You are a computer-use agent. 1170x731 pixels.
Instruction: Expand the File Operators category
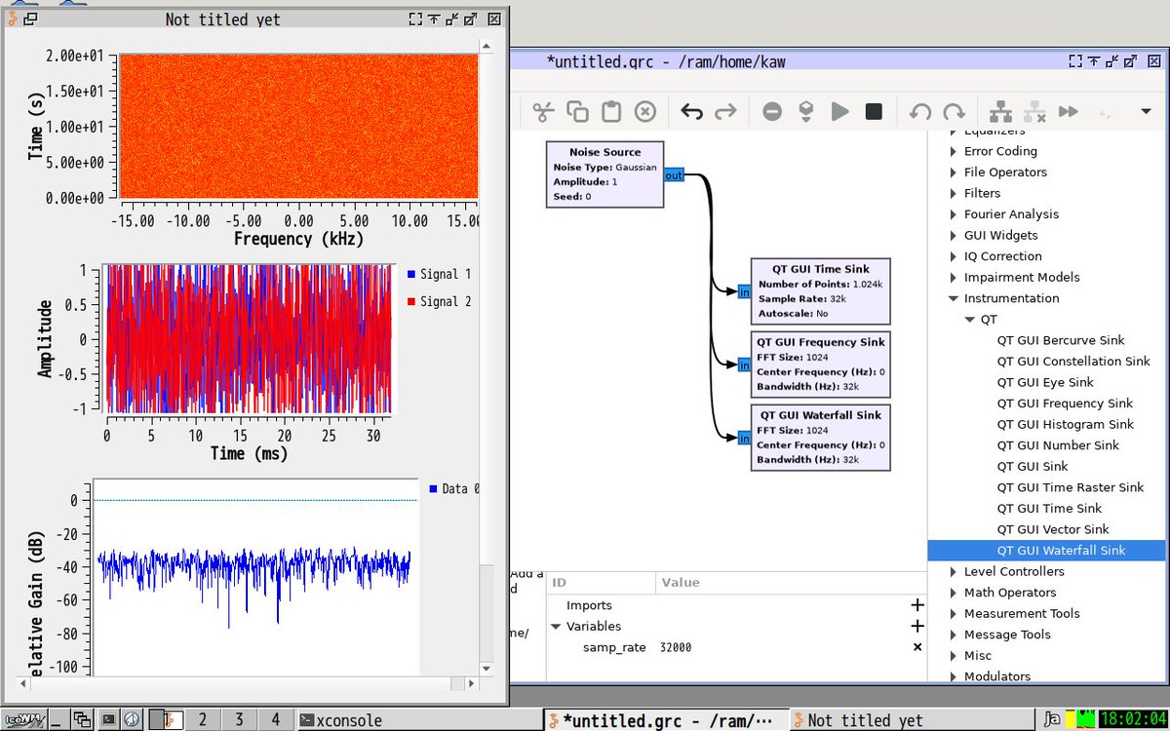coord(954,173)
